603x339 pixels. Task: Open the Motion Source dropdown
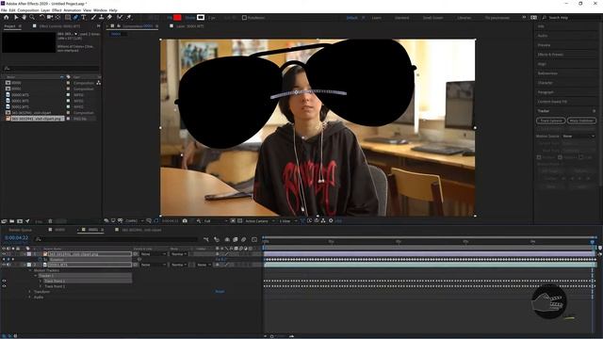[579, 136]
